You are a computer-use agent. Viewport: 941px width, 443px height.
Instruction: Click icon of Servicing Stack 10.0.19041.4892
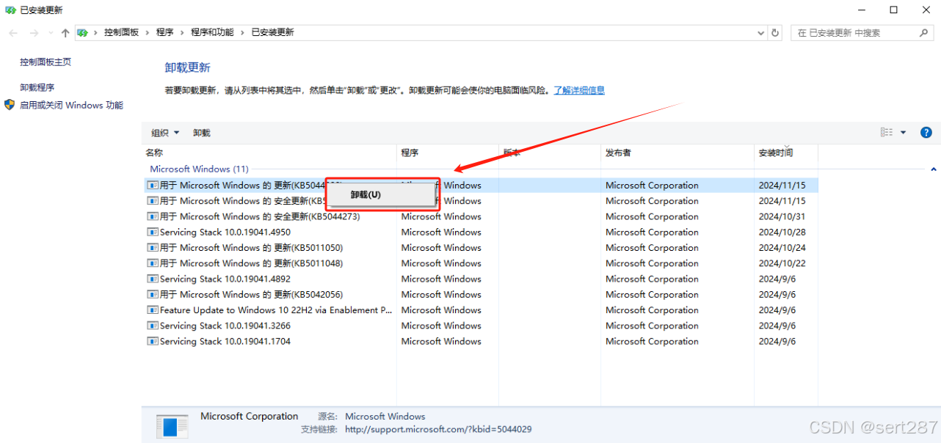tap(153, 279)
